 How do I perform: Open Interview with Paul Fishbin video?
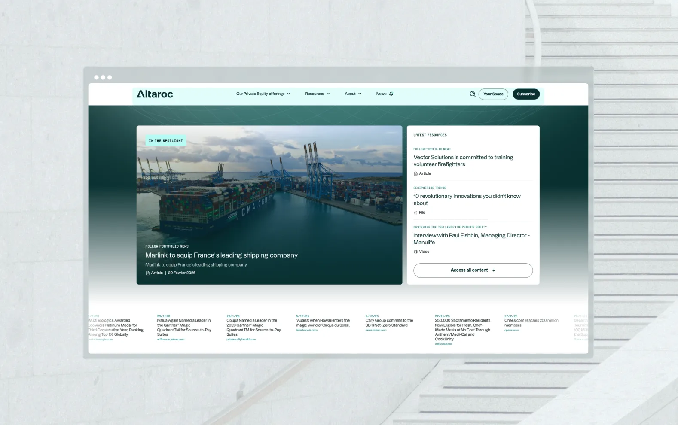[x=471, y=239]
